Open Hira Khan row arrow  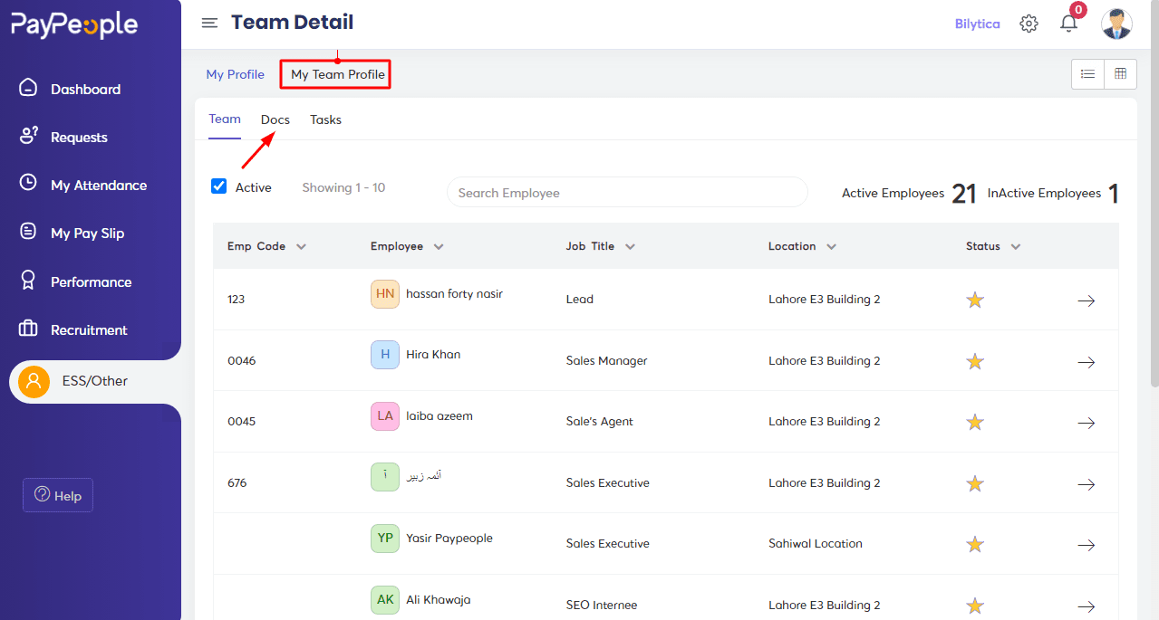pos(1086,362)
